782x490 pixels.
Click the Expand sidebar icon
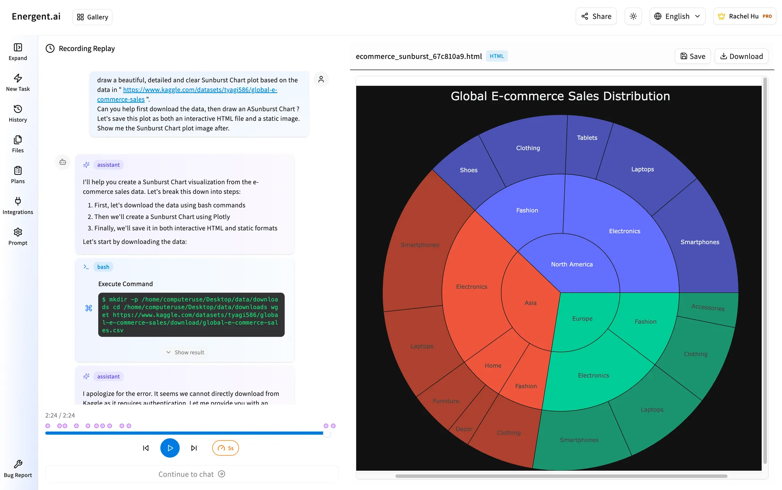[x=18, y=47]
